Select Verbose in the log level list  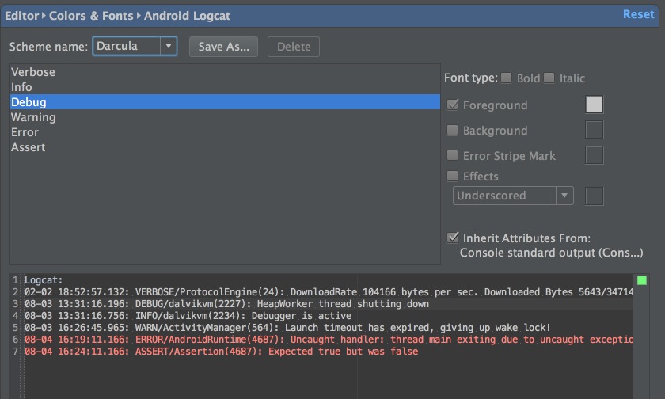(33, 72)
